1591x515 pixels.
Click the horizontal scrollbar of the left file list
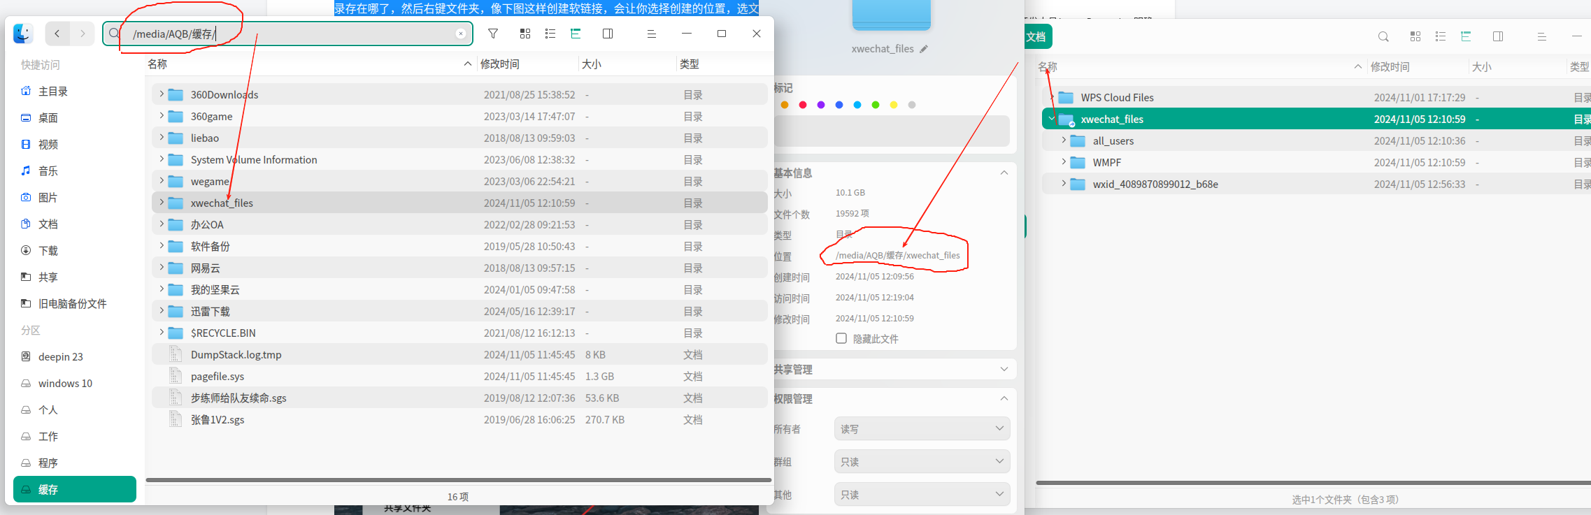tap(459, 480)
